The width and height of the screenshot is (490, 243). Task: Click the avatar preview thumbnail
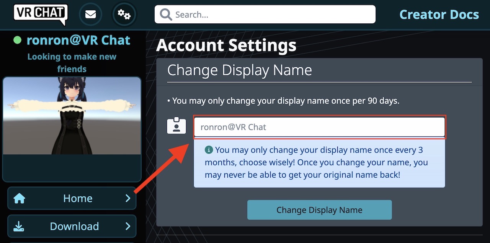pos(72,116)
